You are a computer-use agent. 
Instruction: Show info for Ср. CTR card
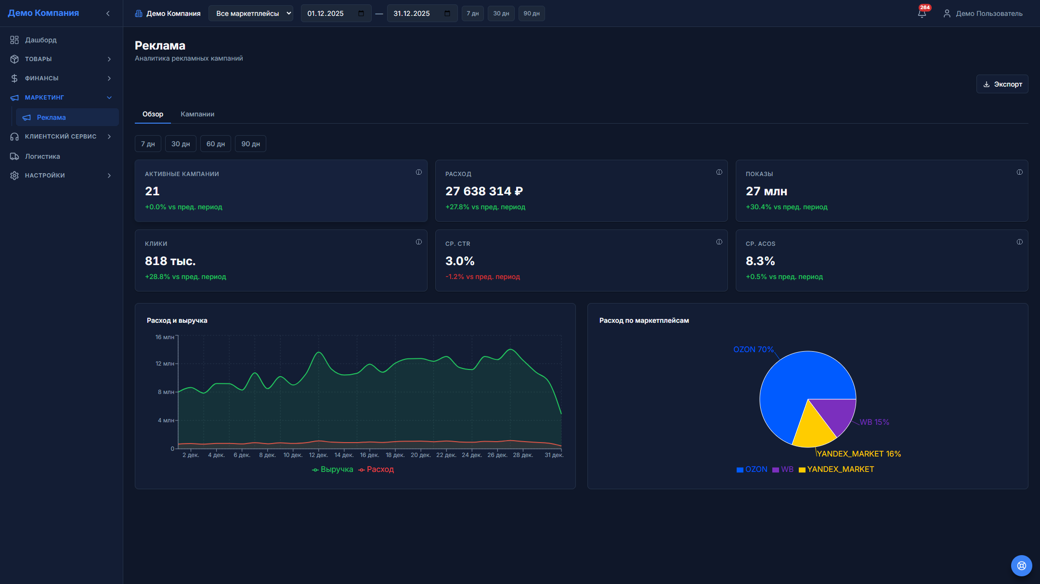click(719, 242)
